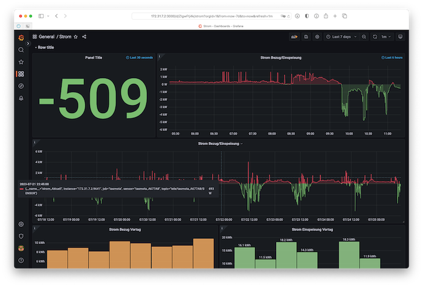The width and height of the screenshot is (423, 287).
Task: Show info on Strom Bezug Vortag panel
Action: pyautogui.click(x=34, y=228)
